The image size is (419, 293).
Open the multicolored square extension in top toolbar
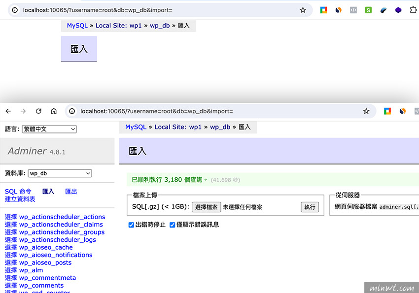point(323,10)
